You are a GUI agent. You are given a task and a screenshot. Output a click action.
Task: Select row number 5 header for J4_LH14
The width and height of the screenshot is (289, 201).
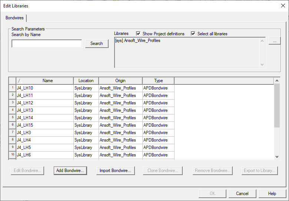coord(12,118)
